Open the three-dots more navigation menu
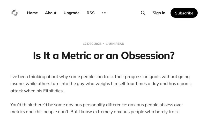The height and width of the screenshot is (116, 207). [104, 13]
